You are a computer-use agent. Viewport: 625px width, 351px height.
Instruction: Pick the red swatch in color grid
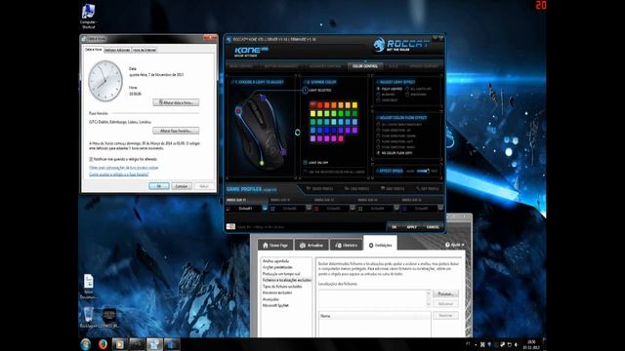[319, 105]
